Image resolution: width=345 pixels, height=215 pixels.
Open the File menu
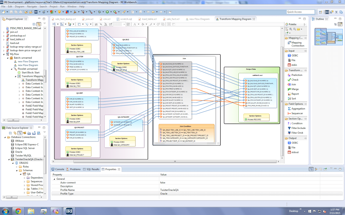(x=3, y=6)
